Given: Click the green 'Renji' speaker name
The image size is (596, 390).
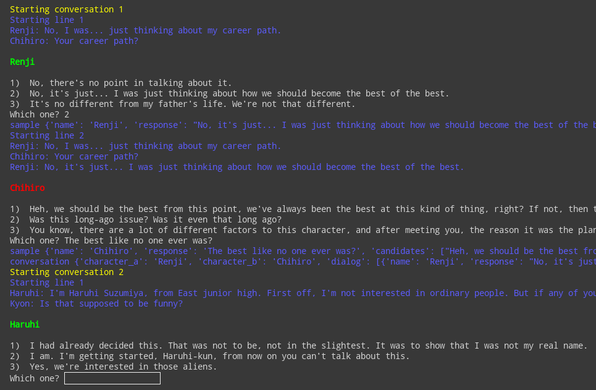Looking at the screenshot, I should [22, 62].
